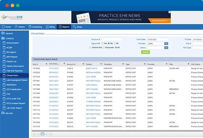The image size is (203, 138).
Task: Open visit date link 07/12/2021
Action: pyautogui.click(x=54, y=68)
